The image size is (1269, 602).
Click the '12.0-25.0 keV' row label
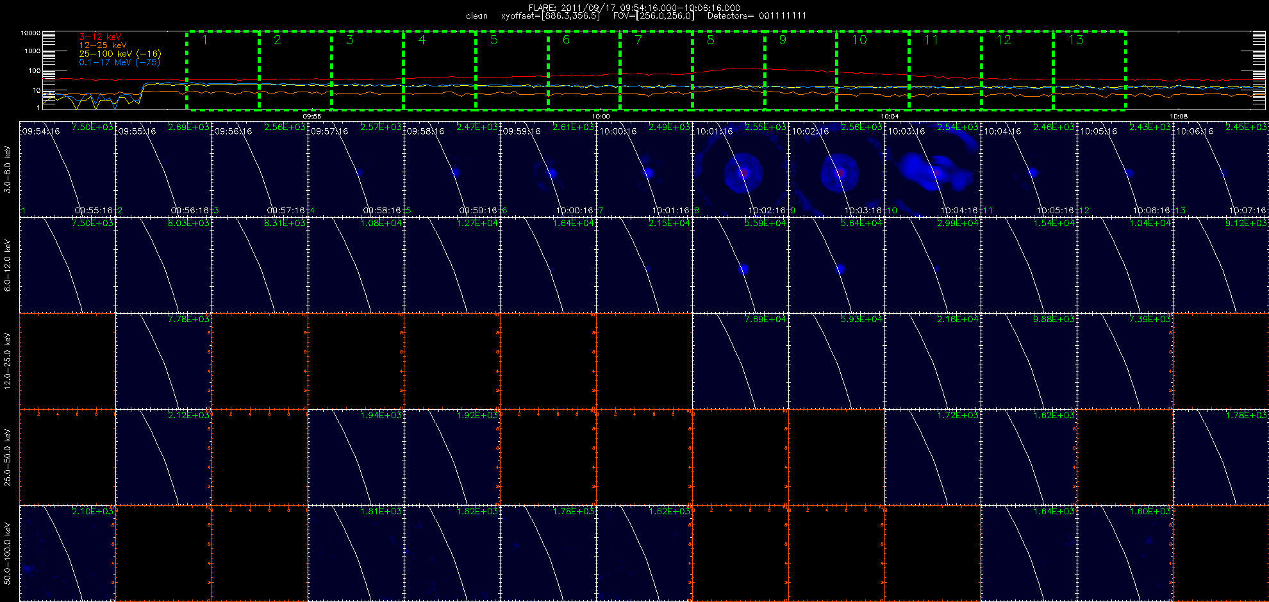(8, 361)
